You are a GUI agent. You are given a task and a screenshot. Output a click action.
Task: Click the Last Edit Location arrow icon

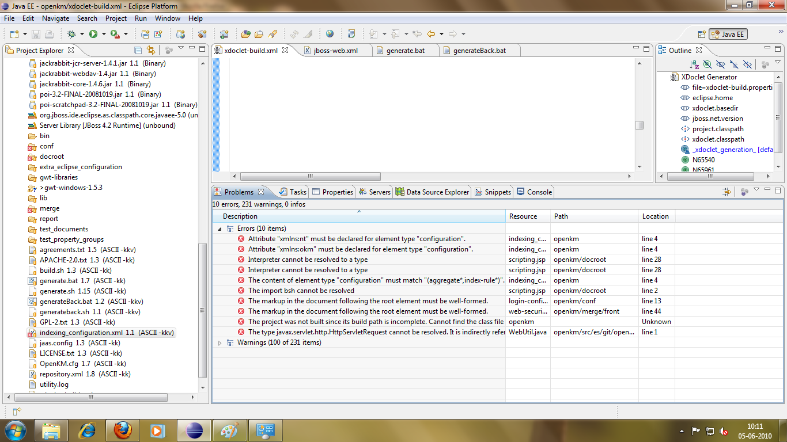pyautogui.click(x=417, y=34)
